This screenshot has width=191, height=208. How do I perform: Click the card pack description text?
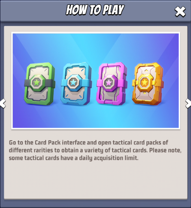click(95, 150)
